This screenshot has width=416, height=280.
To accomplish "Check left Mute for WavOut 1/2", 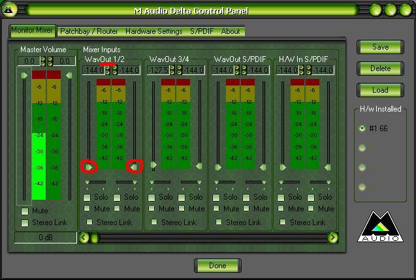I will [x=87, y=208].
